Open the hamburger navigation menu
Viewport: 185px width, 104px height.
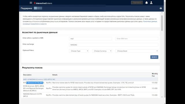[x=31, y=3]
